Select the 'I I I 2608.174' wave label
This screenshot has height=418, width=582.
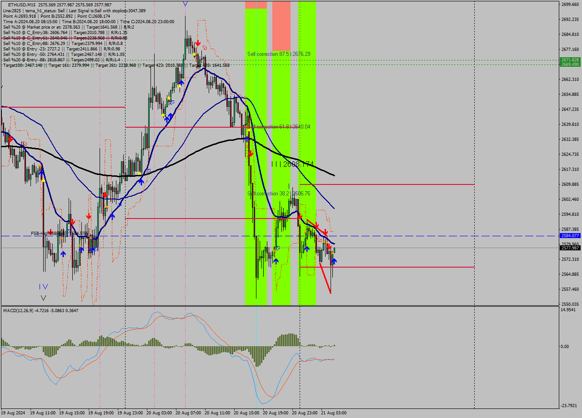[x=293, y=164]
